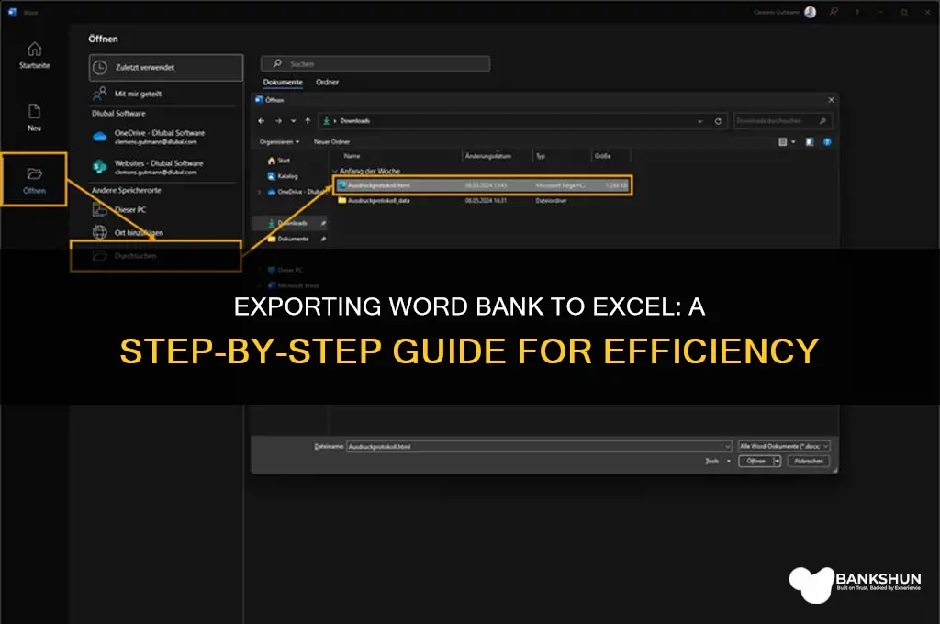Click the Öffnen button in the dialog
Image resolution: width=940 pixels, height=624 pixels.
click(756, 462)
